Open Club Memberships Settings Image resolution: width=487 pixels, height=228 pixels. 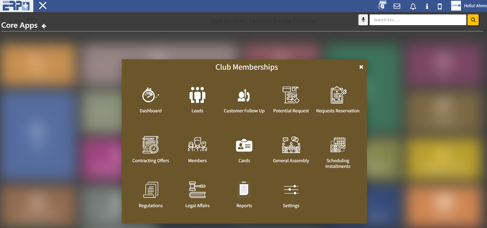pos(291,190)
